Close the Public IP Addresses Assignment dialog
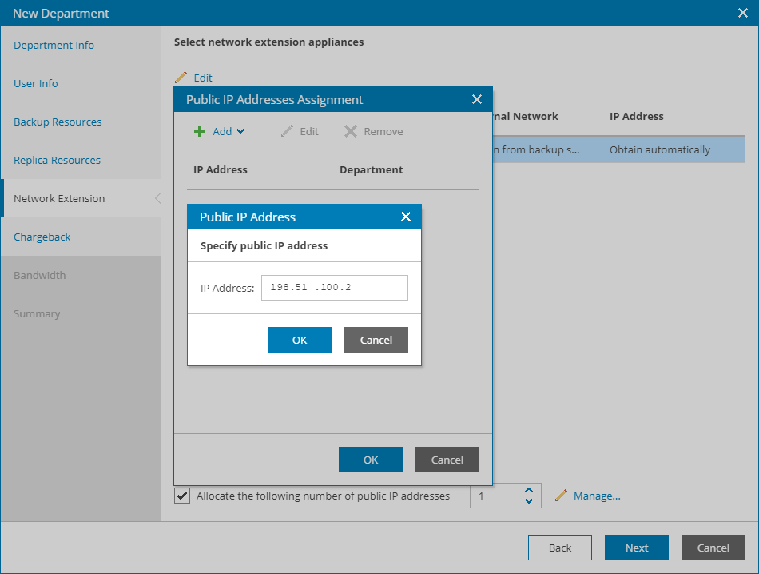The height and width of the screenshot is (574, 759). click(477, 99)
